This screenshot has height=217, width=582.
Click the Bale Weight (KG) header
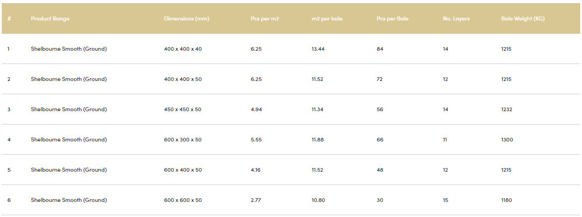click(x=523, y=19)
